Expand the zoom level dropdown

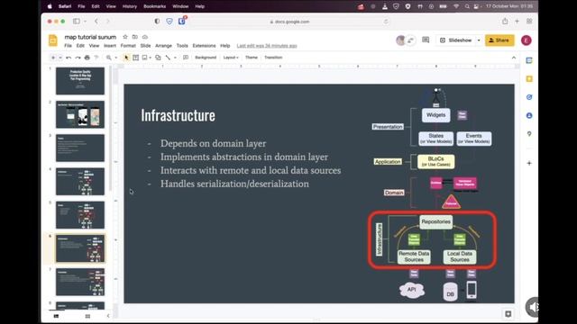(x=115, y=58)
